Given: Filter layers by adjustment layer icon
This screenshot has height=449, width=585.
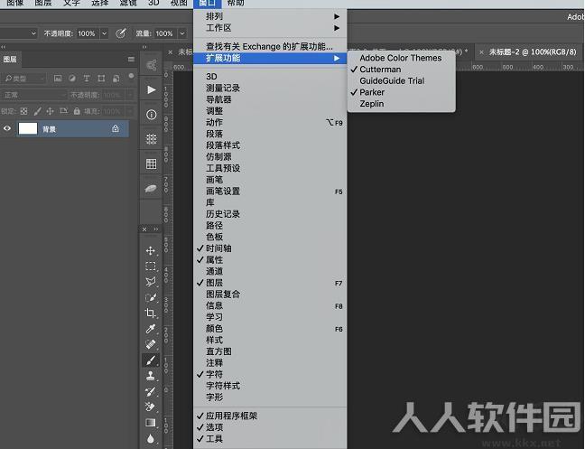Looking at the screenshot, I should 72,78.
